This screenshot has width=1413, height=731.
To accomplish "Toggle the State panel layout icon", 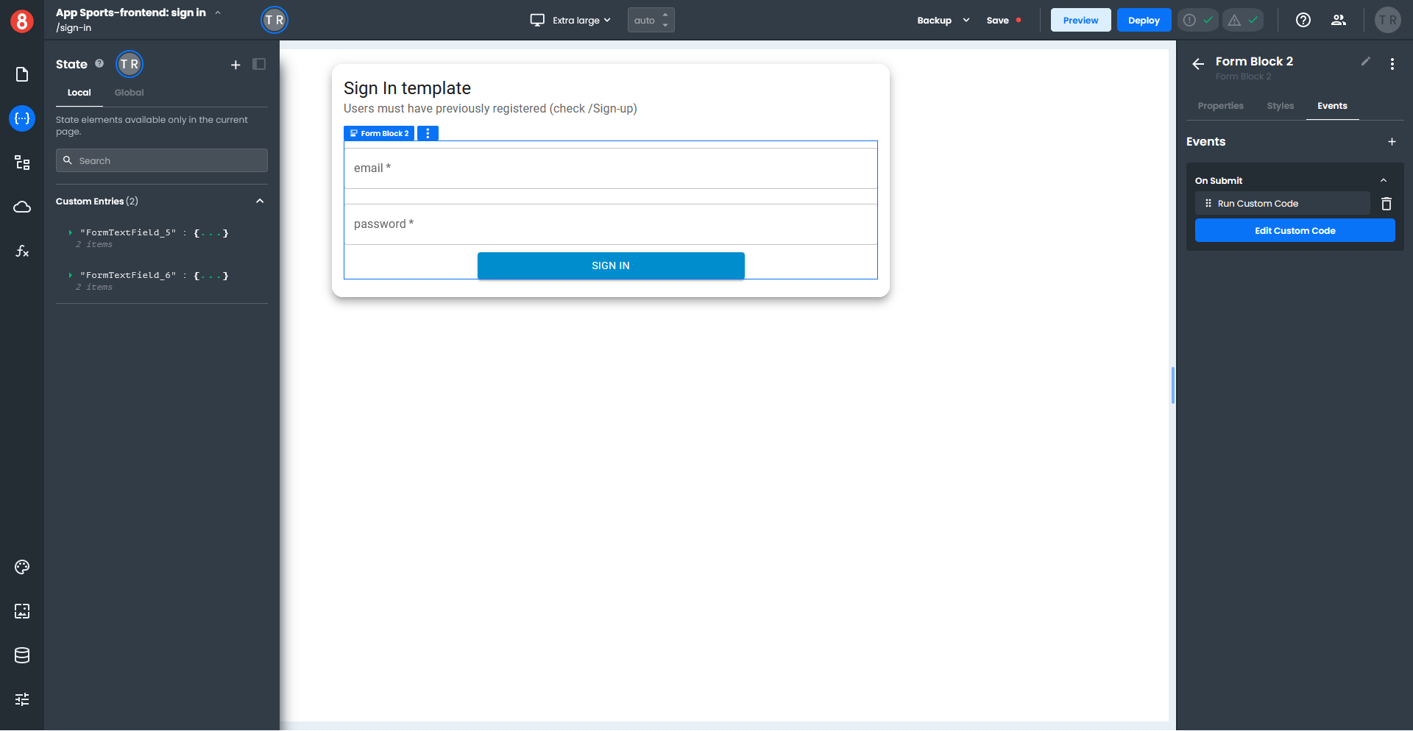I will point(259,65).
